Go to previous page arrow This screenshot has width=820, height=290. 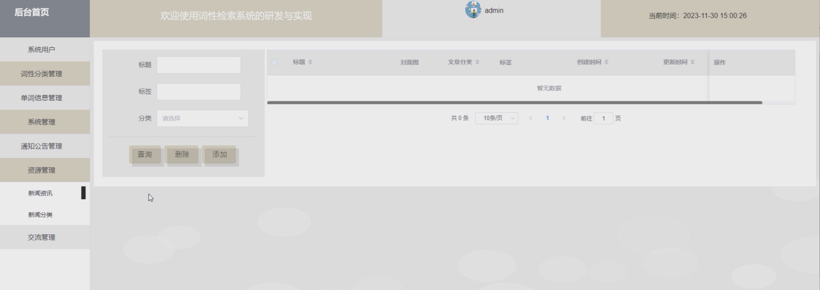point(530,119)
